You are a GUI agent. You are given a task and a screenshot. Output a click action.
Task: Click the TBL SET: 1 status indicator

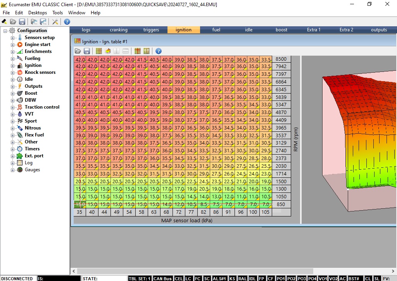click(140, 278)
